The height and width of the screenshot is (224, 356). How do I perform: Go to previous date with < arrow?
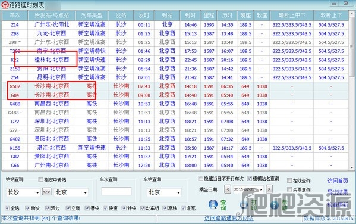228,189
